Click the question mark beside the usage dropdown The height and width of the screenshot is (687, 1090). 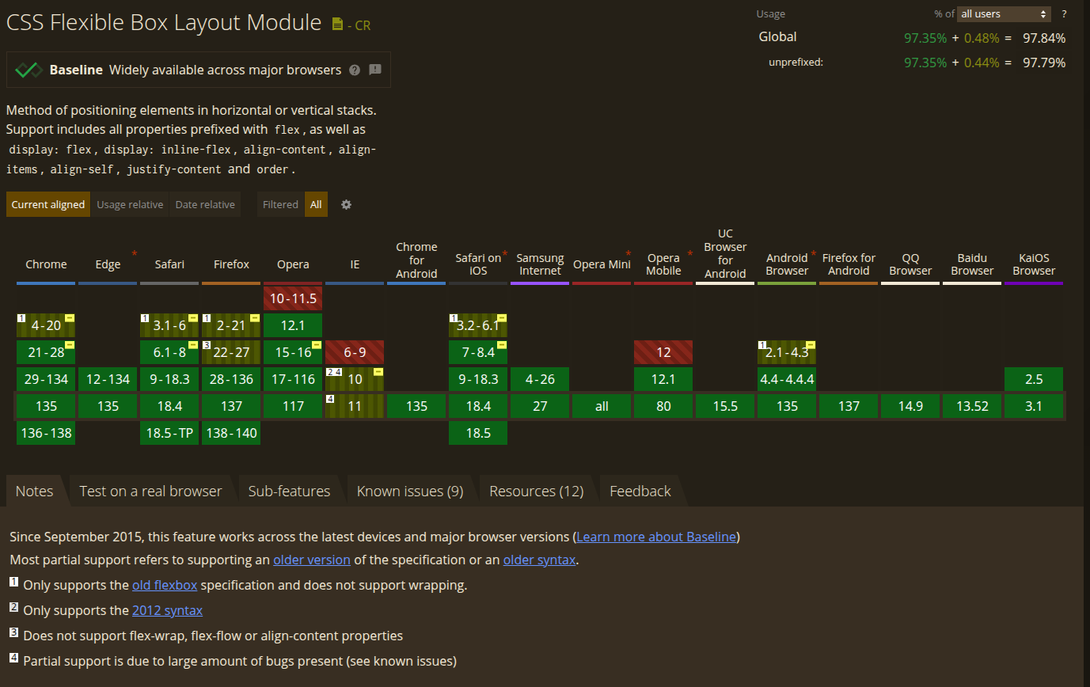coord(1064,13)
